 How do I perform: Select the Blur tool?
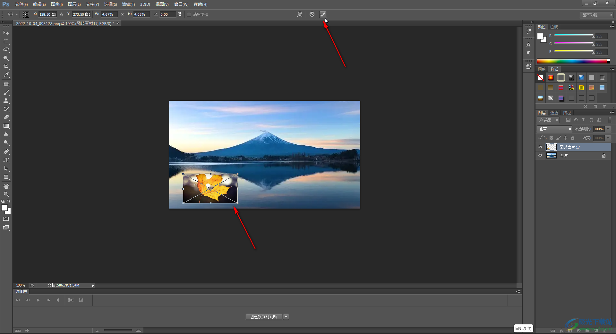pyautogui.click(x=6, y=134)
